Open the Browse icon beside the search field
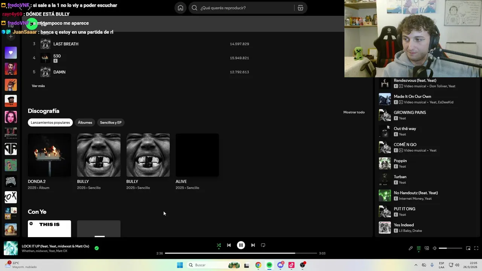 [x=300, y=8]
